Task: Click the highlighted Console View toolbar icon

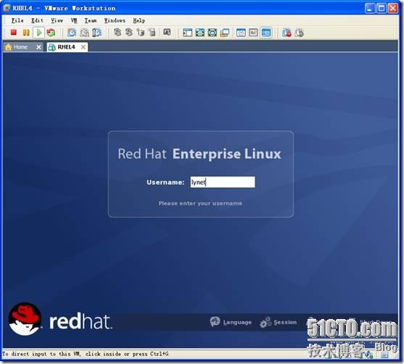Action: click(x=266, y=33)
